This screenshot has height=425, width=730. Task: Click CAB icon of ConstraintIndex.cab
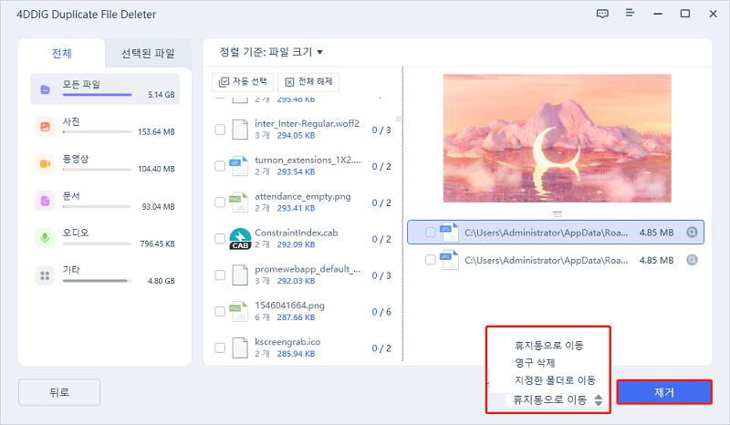point(240,239)
